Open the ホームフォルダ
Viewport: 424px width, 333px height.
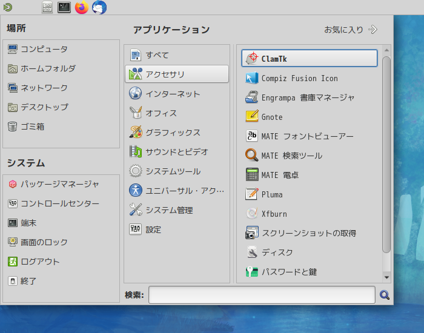pos(61,68)
